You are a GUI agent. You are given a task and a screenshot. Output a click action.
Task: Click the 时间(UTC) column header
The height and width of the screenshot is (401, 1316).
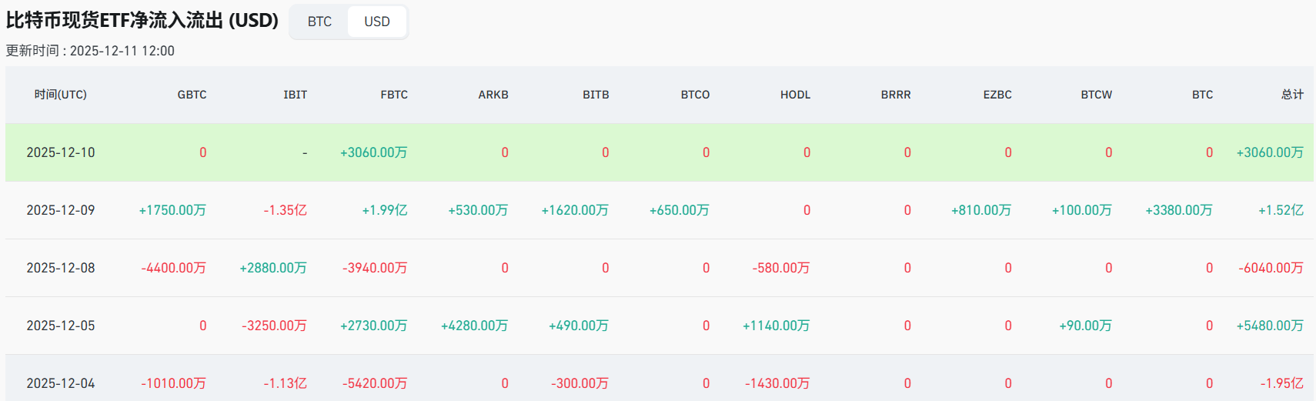point(61,95)
